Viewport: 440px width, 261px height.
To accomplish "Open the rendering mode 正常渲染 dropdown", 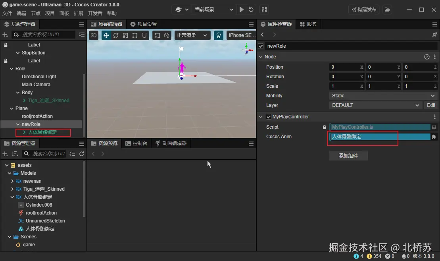I will (192, 35).
